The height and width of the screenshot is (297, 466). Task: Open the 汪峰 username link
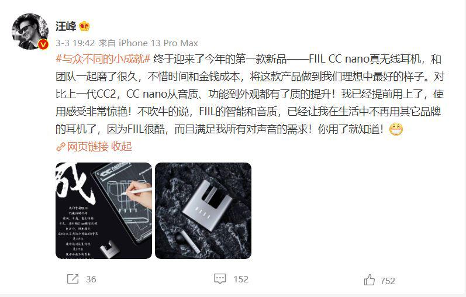click(65, 26)
